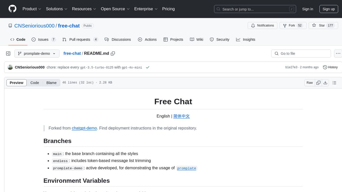Click the Sign up button

329,9
